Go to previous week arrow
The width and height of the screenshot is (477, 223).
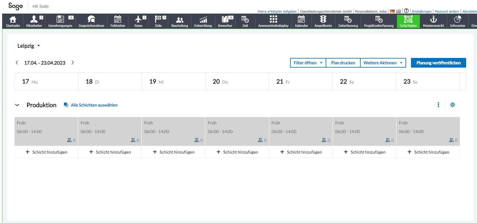[x=17, y=62]
